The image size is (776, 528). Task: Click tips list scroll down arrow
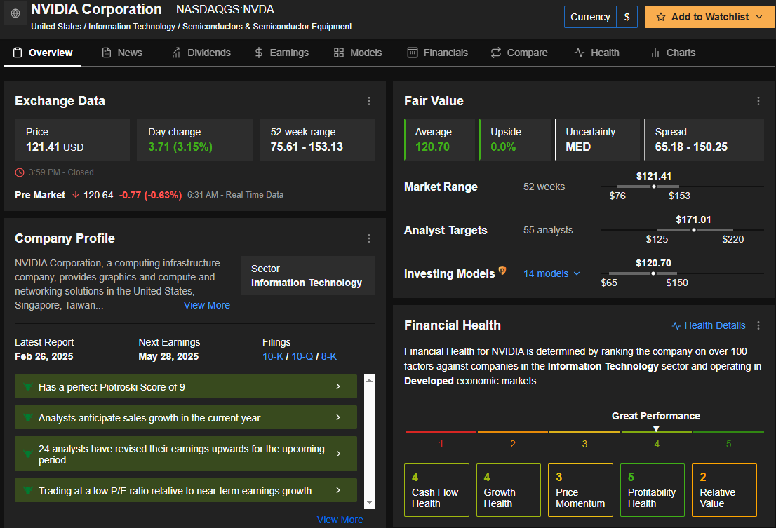369,503
